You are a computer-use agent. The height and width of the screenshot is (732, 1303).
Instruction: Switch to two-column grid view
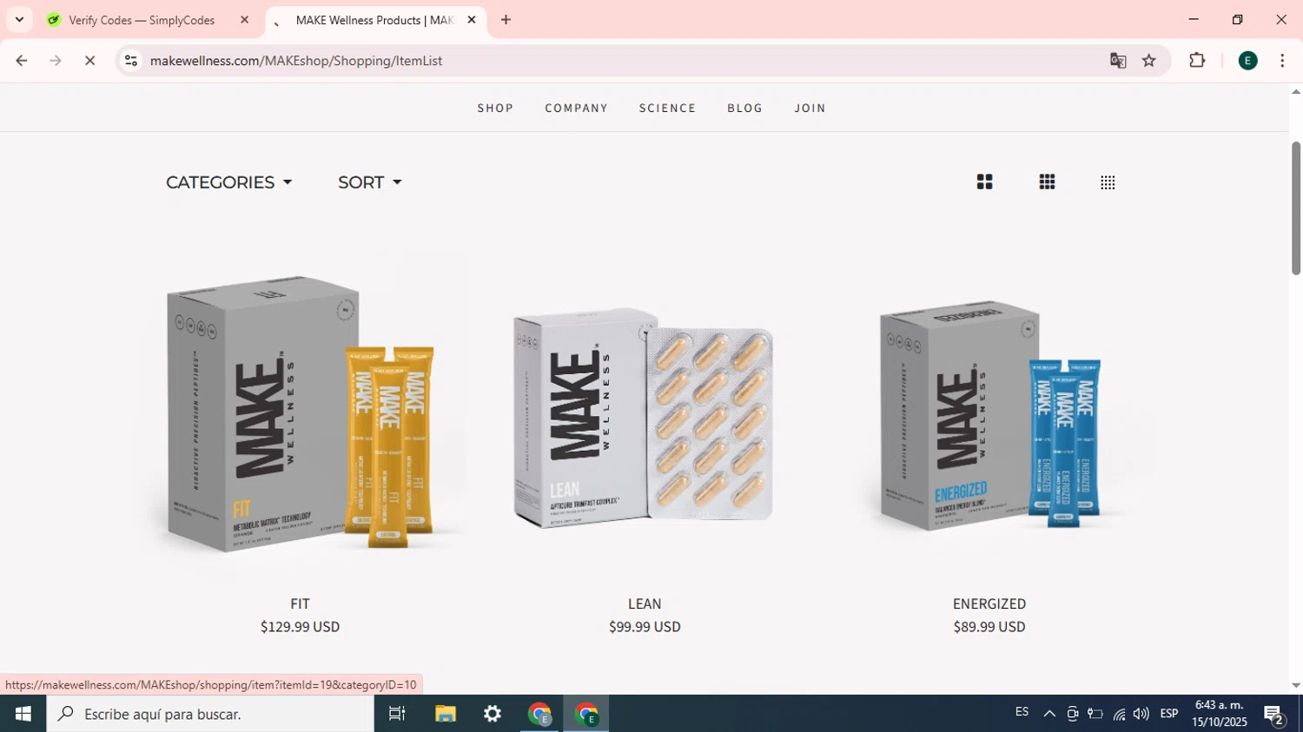[x=984, y=182]
